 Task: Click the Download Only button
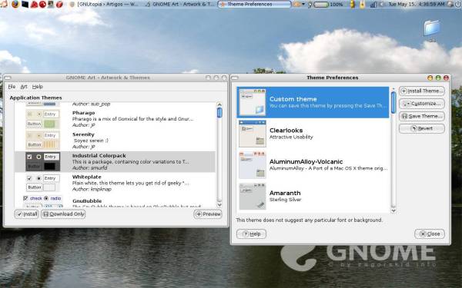click(x=63, y=214)
